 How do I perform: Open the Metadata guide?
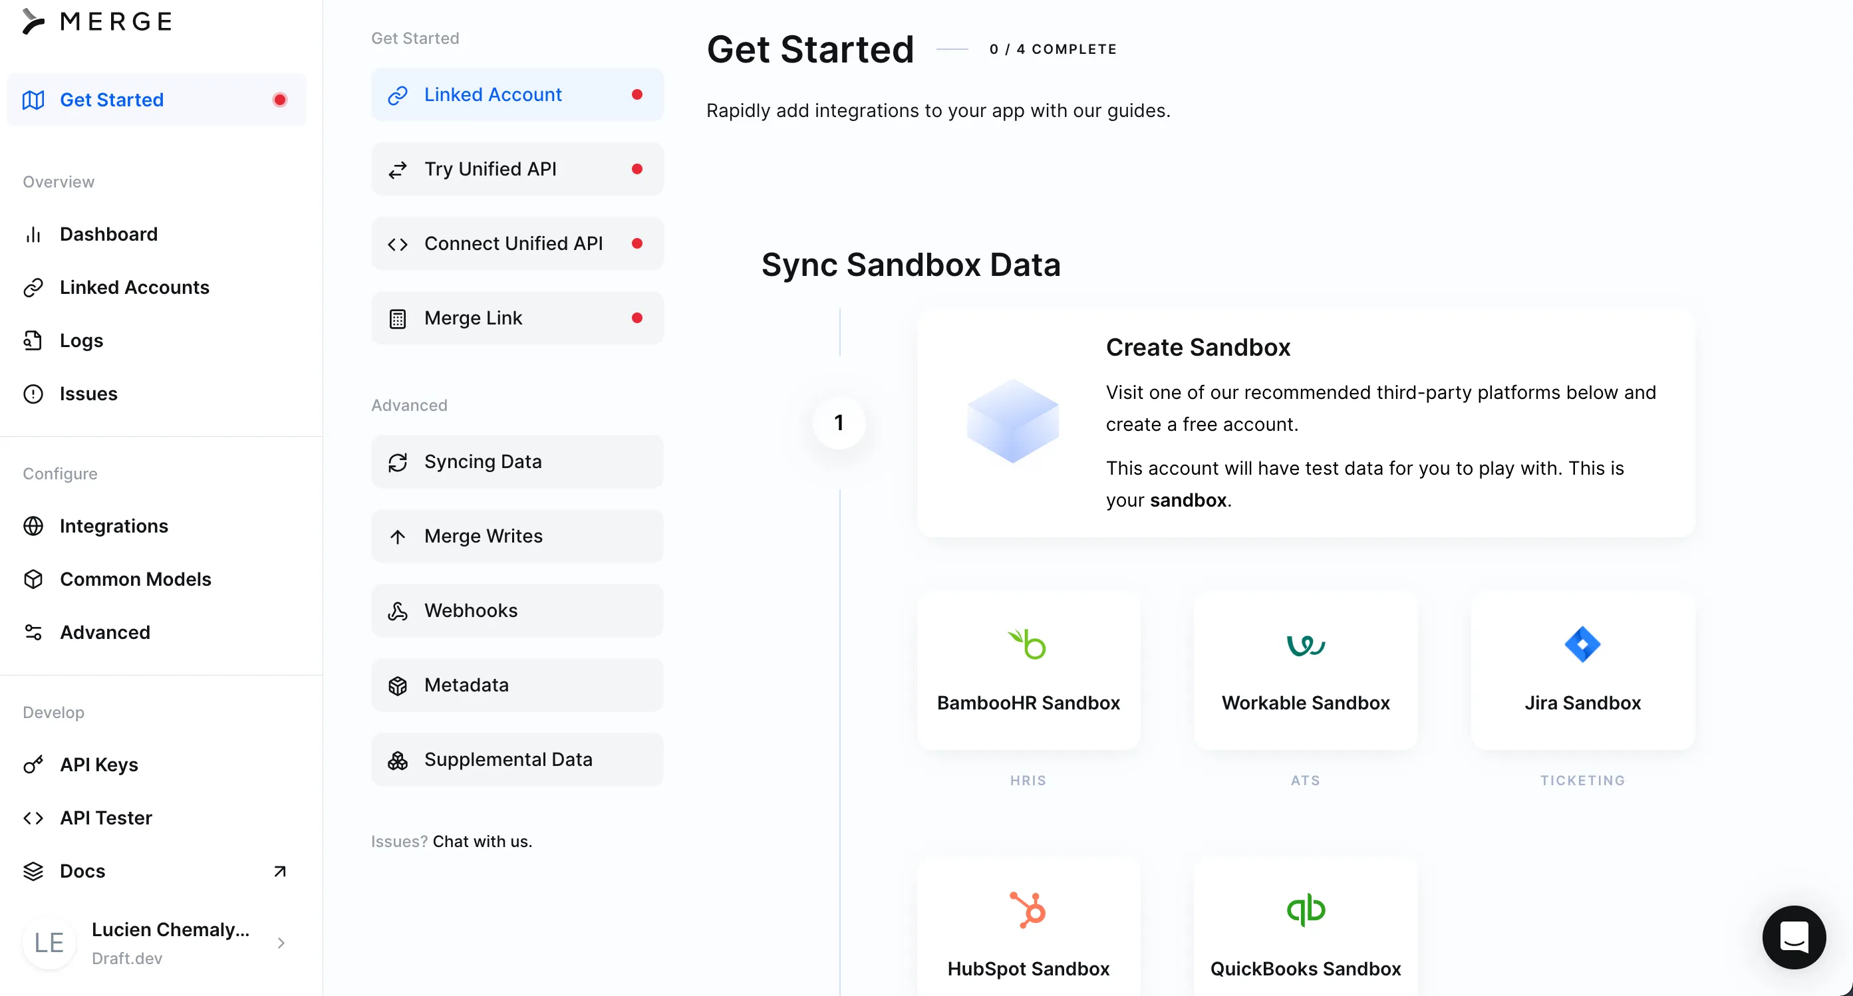517,686
